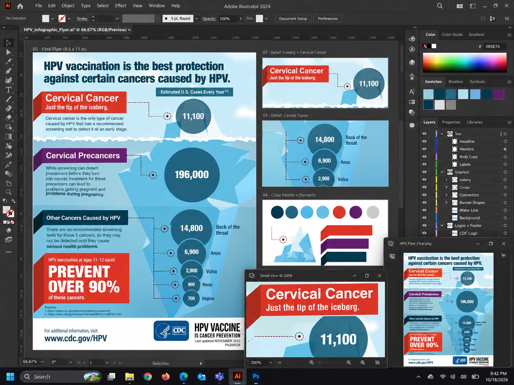Hide the Water Line layer
The width and height of the screenshot is (514, 385).
coord(424,210)
